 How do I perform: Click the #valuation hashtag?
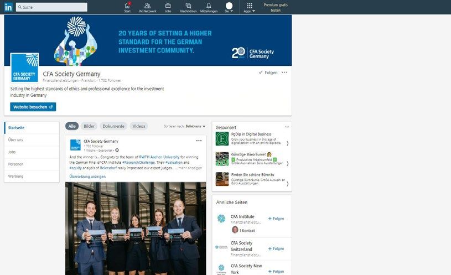(174, 163)
